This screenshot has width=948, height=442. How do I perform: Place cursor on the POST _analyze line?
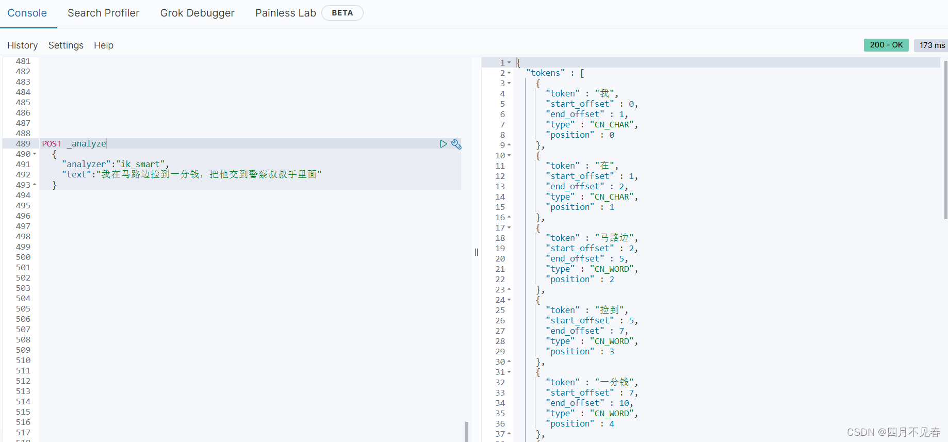74,144
